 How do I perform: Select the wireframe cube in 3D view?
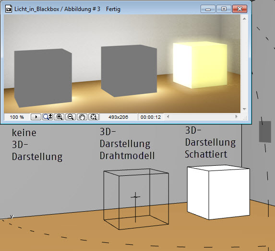[x=136, y=199]
